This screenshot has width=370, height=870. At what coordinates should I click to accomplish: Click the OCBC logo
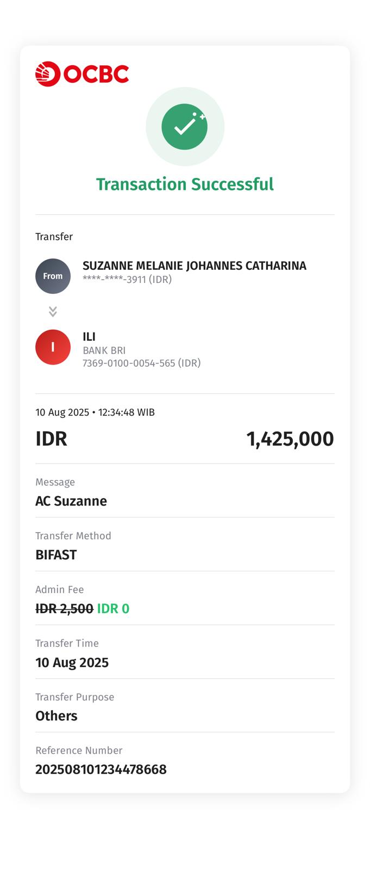(82, 74)
